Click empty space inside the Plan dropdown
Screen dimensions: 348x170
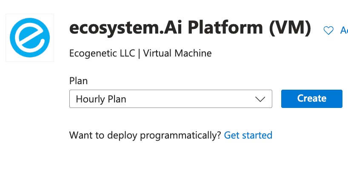click(x=191, y=99)
